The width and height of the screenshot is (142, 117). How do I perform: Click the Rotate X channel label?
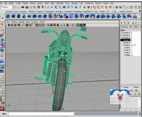pos(125,40)
